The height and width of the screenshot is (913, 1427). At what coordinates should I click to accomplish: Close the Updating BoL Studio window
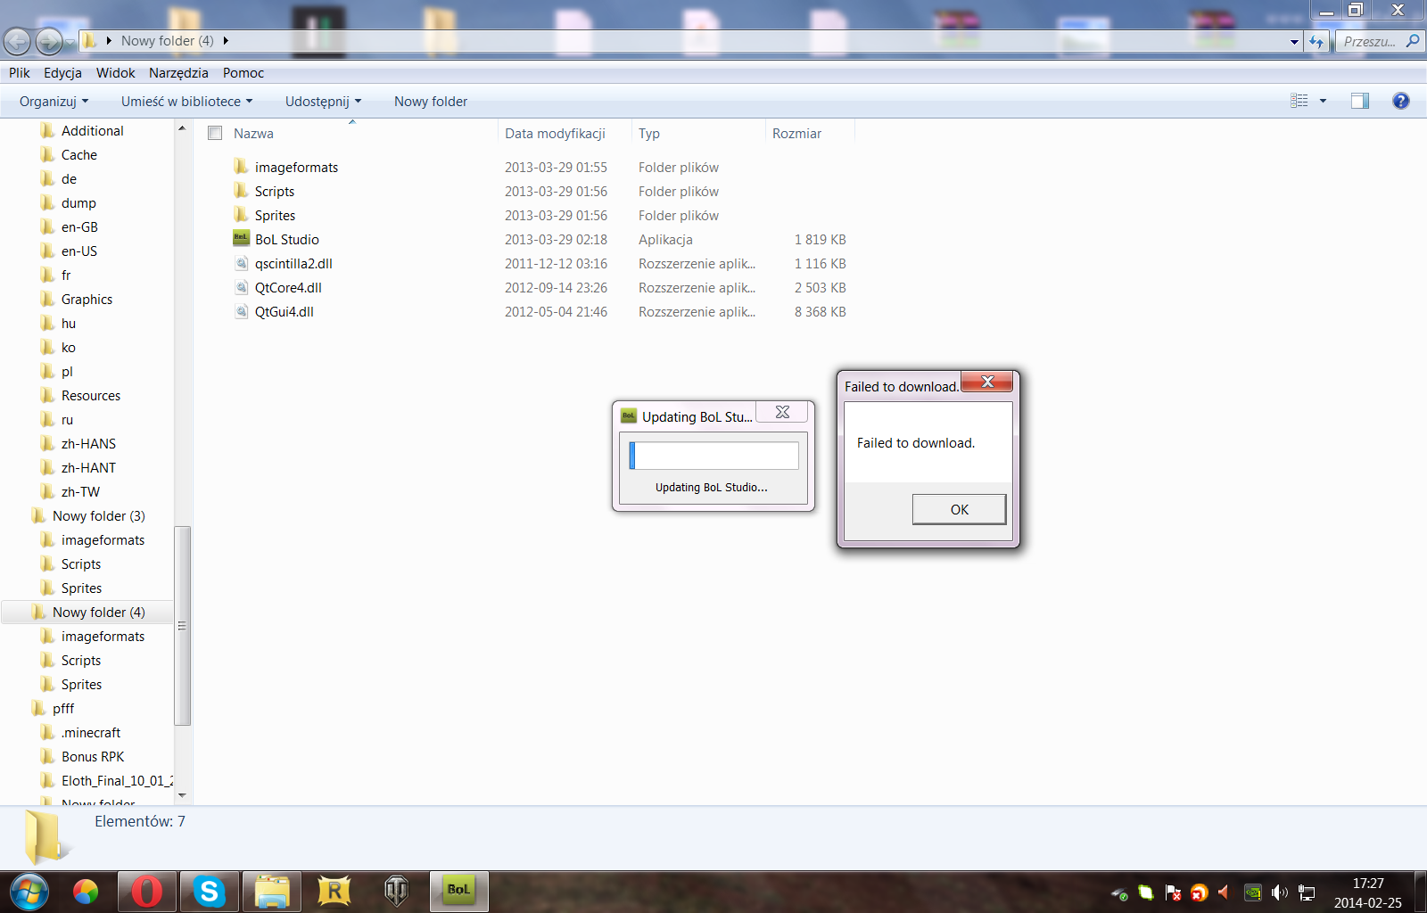(782, 411)
